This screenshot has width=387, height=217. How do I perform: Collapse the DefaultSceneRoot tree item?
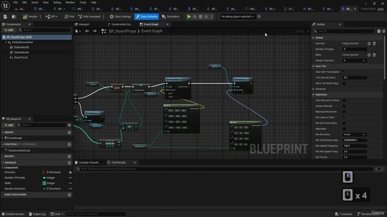pyautogui.click(x=6, y=42)
